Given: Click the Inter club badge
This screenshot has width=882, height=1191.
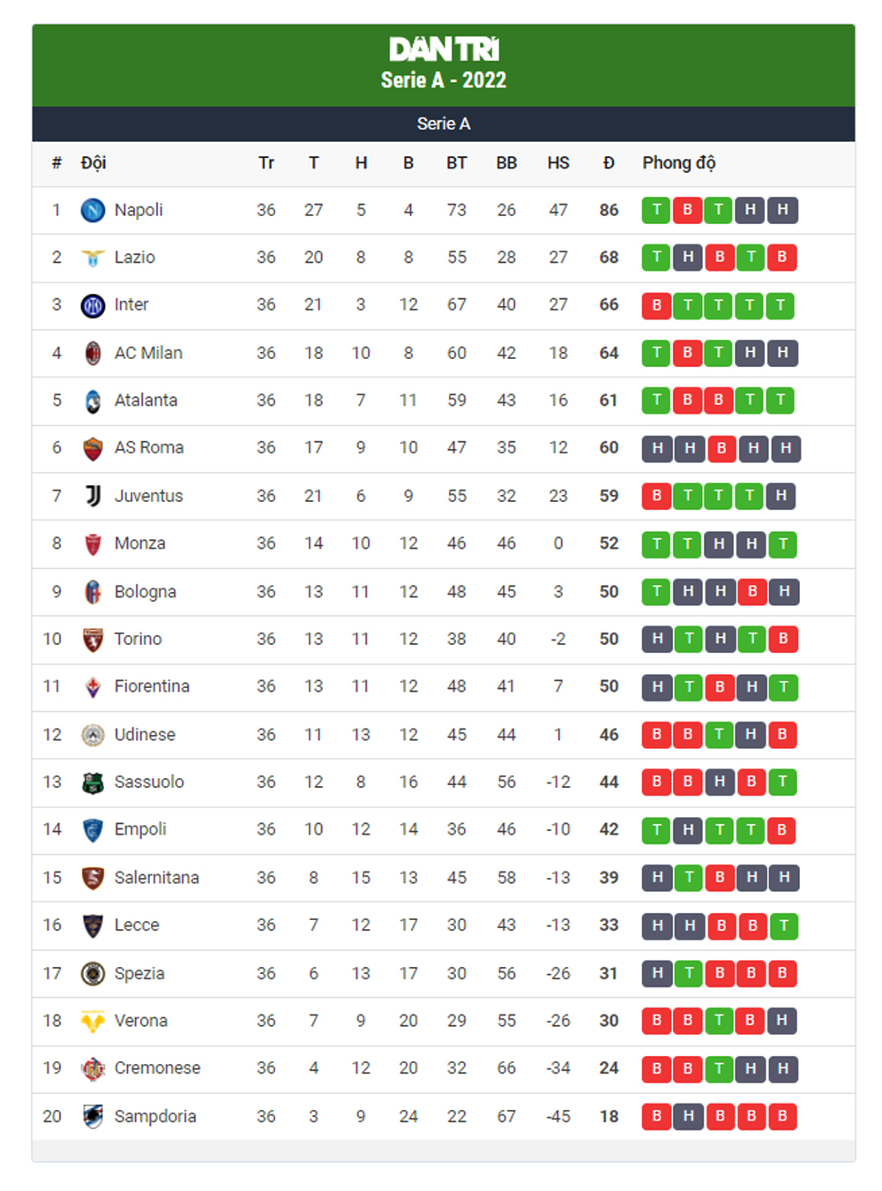Looking at the screenshot, I should point(93,305).
